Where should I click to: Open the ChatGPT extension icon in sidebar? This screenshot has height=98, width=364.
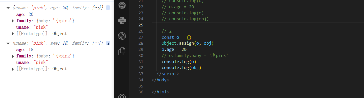coord(122,36)
